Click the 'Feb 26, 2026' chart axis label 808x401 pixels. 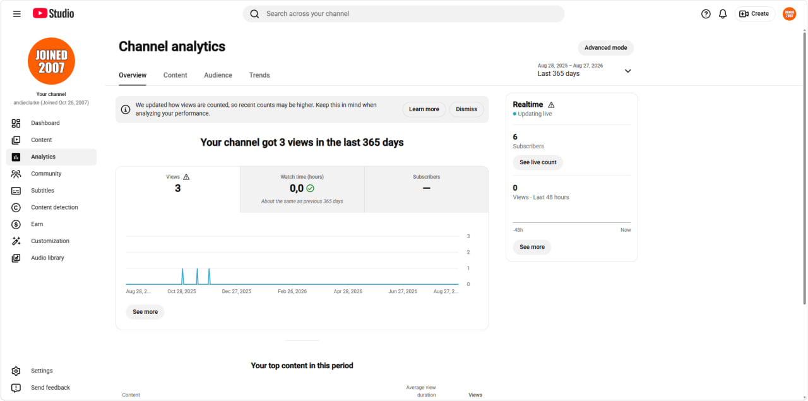click(x=293, y=292)
